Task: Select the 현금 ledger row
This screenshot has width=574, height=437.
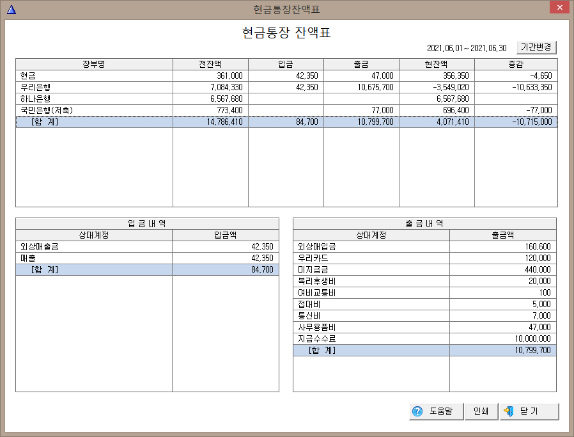Action: (x=286, y=76)
